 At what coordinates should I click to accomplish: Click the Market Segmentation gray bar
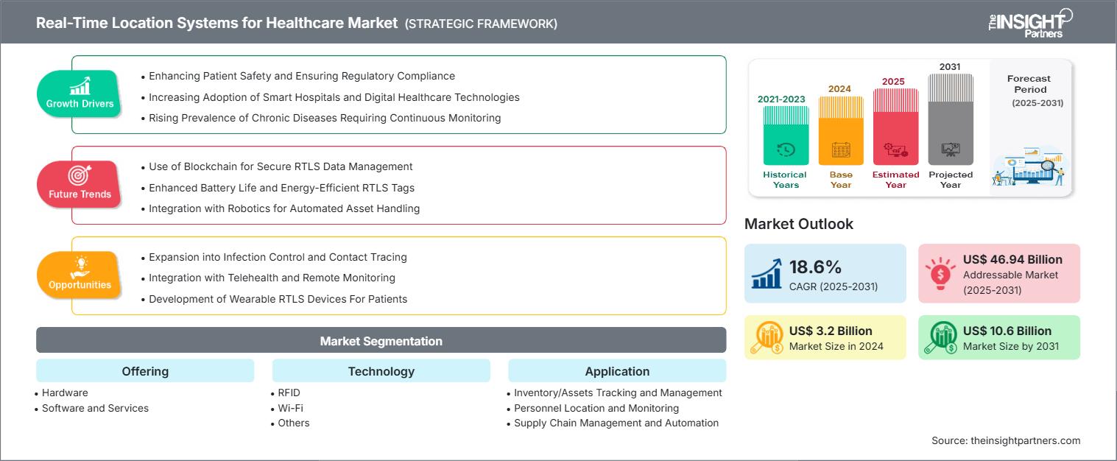click(381, 341)
